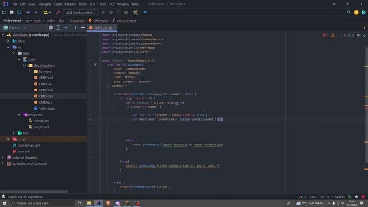
Task: Click the CRLF line separator status
Action: point(313,197)
